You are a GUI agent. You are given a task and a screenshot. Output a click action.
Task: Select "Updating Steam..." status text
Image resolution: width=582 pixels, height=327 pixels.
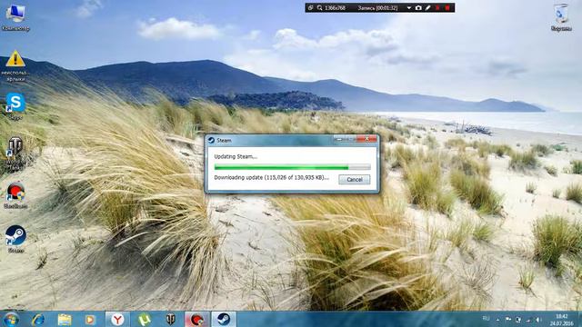coord(236,156)
